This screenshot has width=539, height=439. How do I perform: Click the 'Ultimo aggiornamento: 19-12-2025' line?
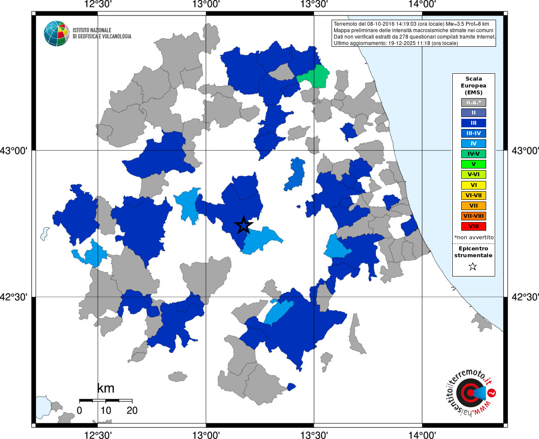coord(396,43)
